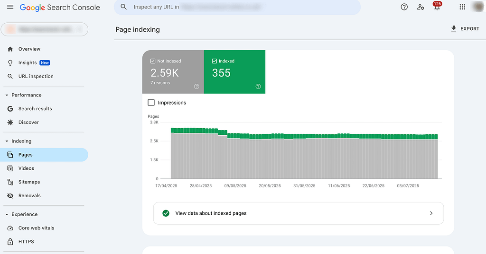Screen dimensions: 486x254
Task: Enable the Impressions checkbox
Action: tap(151, 103)
